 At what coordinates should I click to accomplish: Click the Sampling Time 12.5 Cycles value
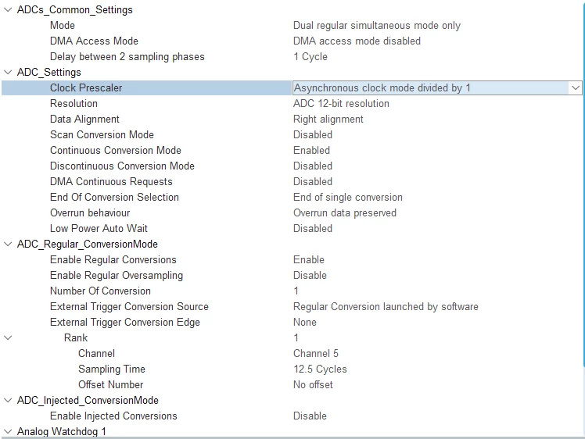(320, 369)
